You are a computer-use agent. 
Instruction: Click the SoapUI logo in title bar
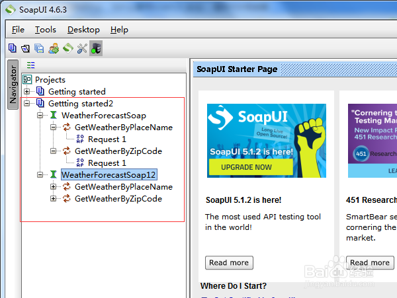[11, 10]
